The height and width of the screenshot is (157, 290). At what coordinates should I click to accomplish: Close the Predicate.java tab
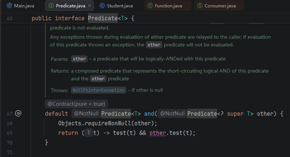point(89,6)
